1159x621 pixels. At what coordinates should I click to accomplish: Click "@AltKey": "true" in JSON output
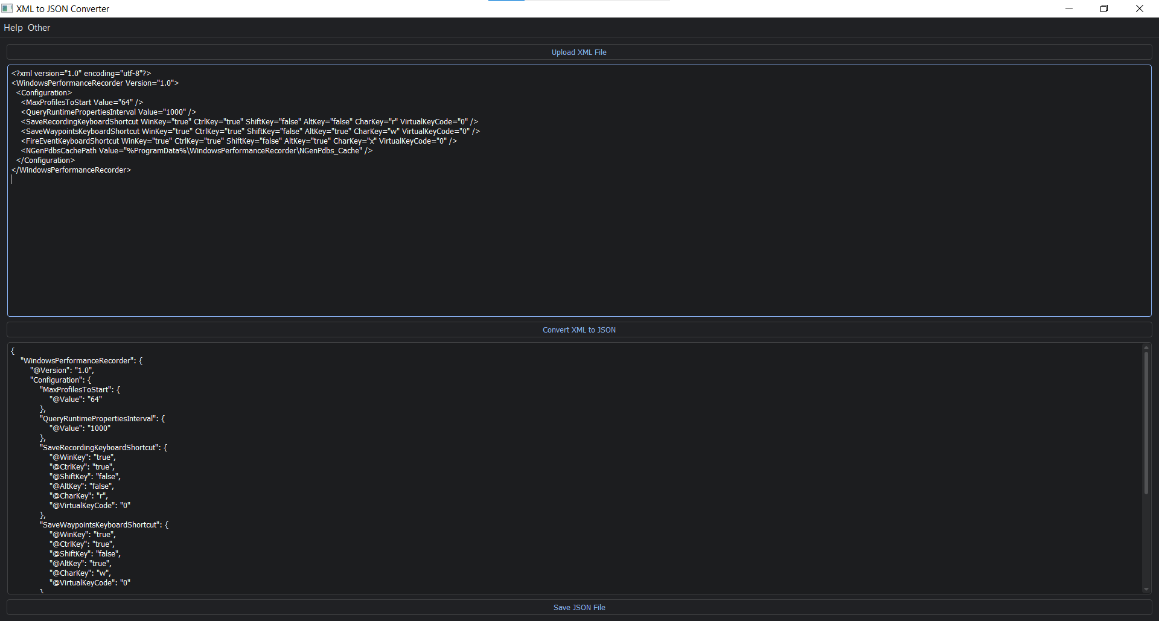coord(80,564)
